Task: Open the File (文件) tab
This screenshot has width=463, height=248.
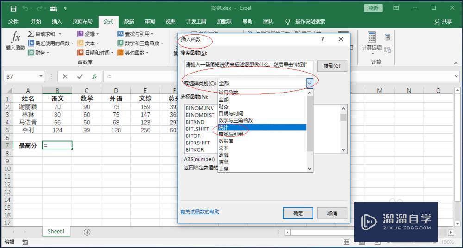Action: pyautogui.click(x=13, y=21)
